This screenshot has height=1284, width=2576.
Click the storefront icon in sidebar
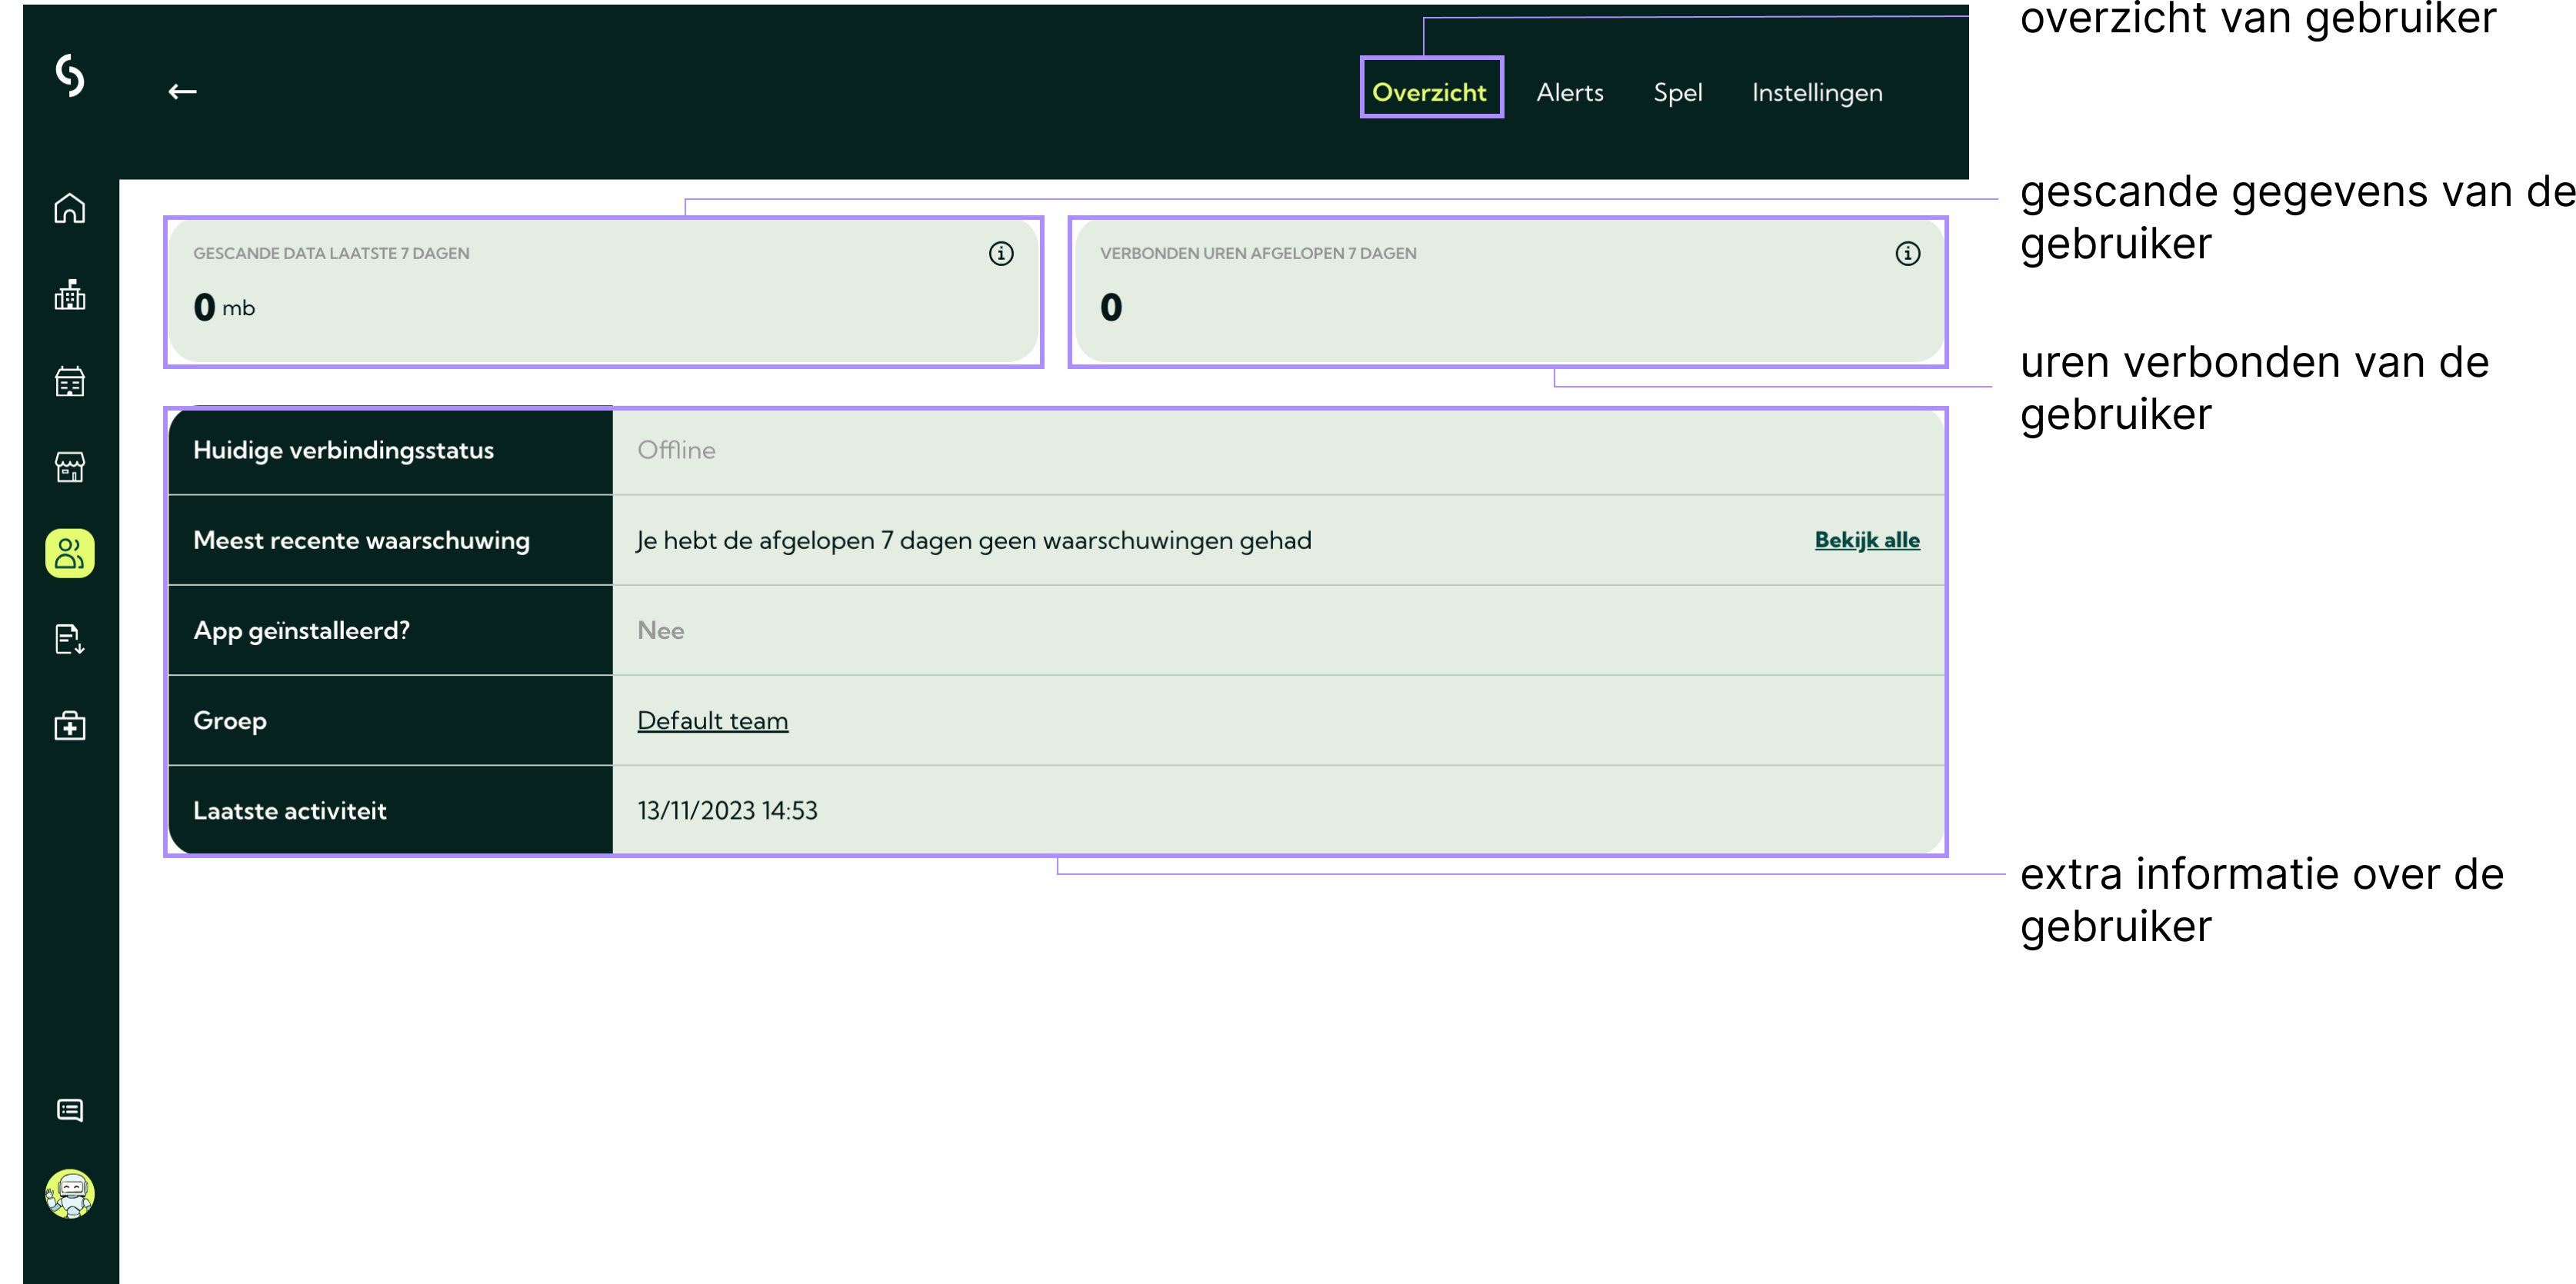pos(70,467)
